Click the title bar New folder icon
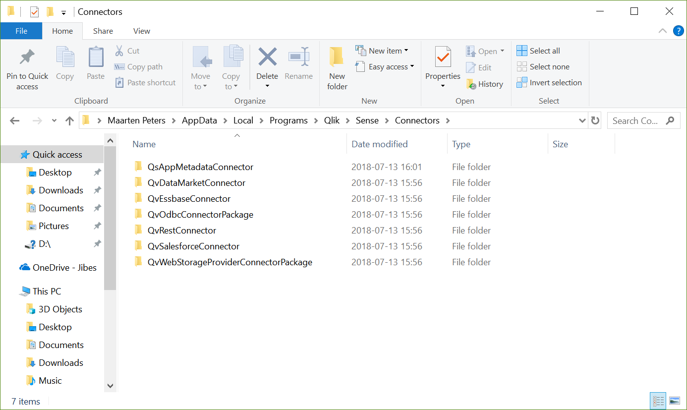 (x=50, y=11)
